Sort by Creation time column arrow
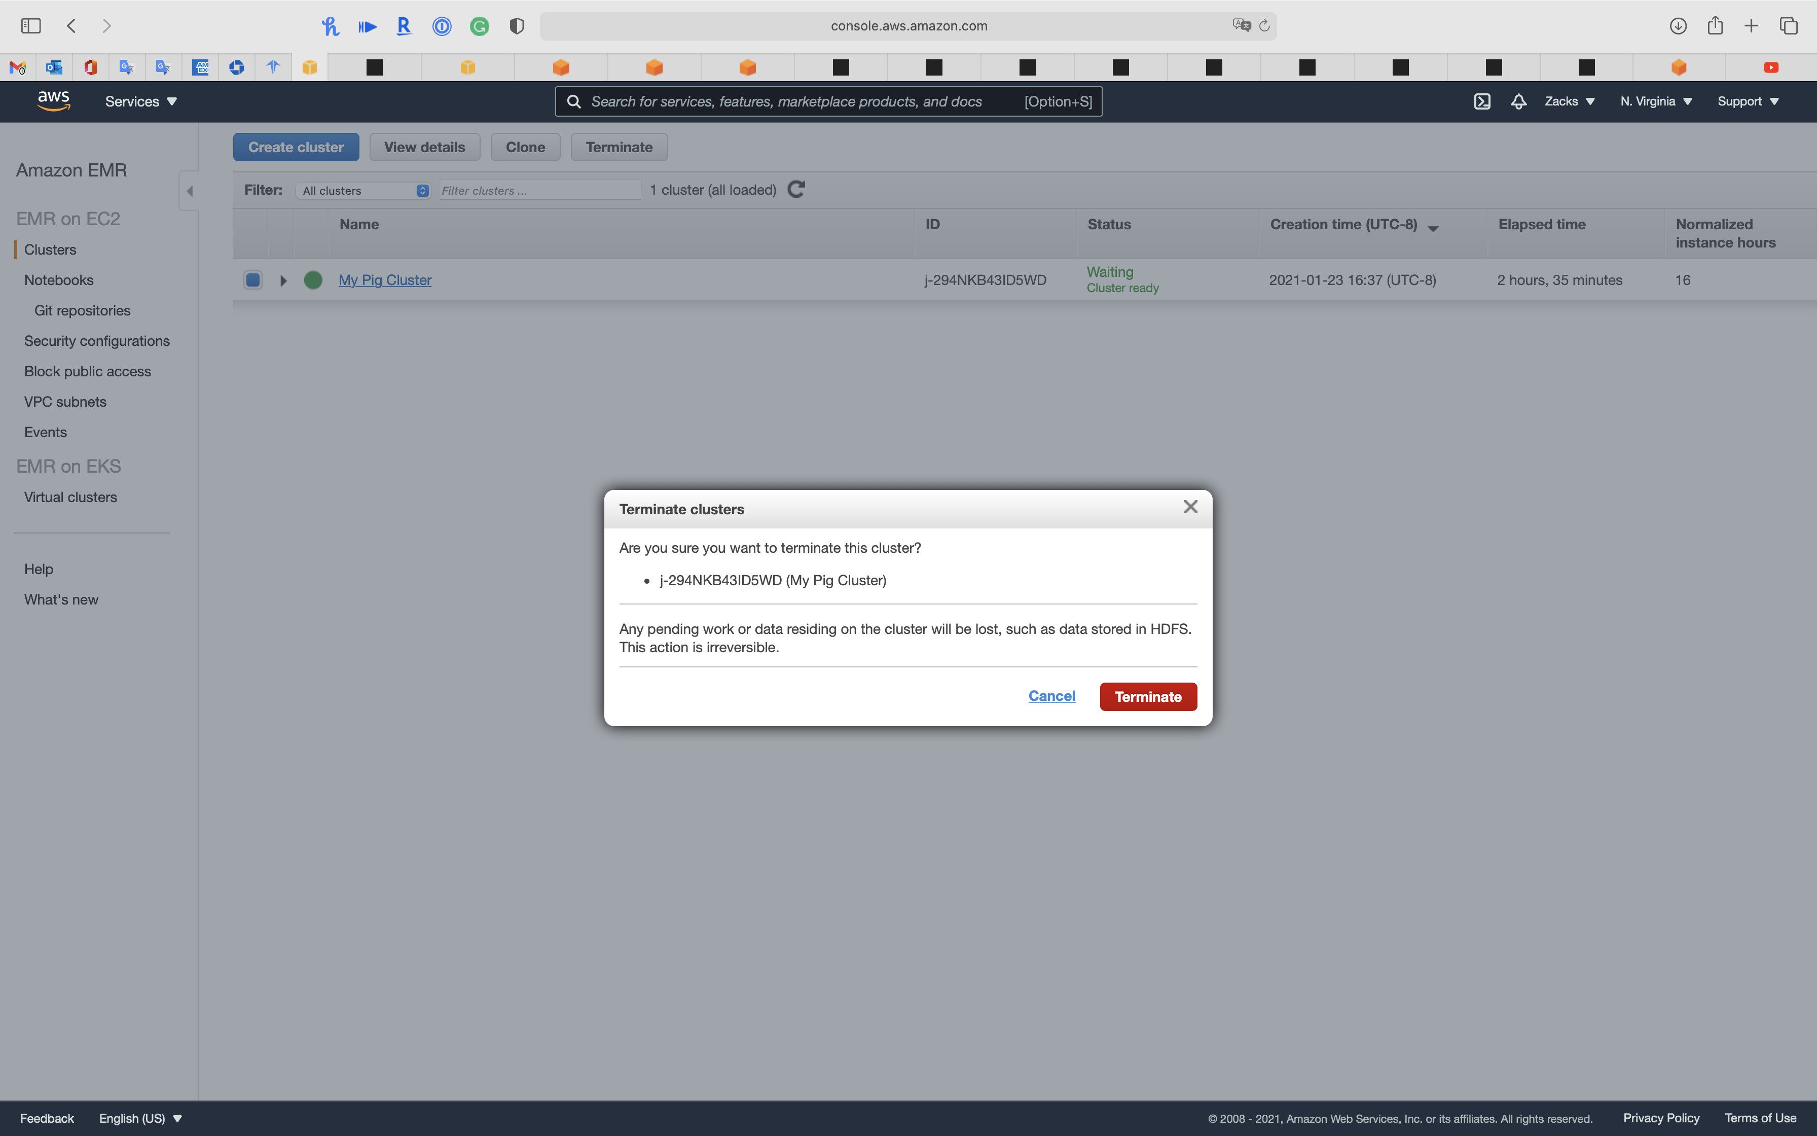The width and height of the screenshot is (1817, 1136). (1433, 228)
